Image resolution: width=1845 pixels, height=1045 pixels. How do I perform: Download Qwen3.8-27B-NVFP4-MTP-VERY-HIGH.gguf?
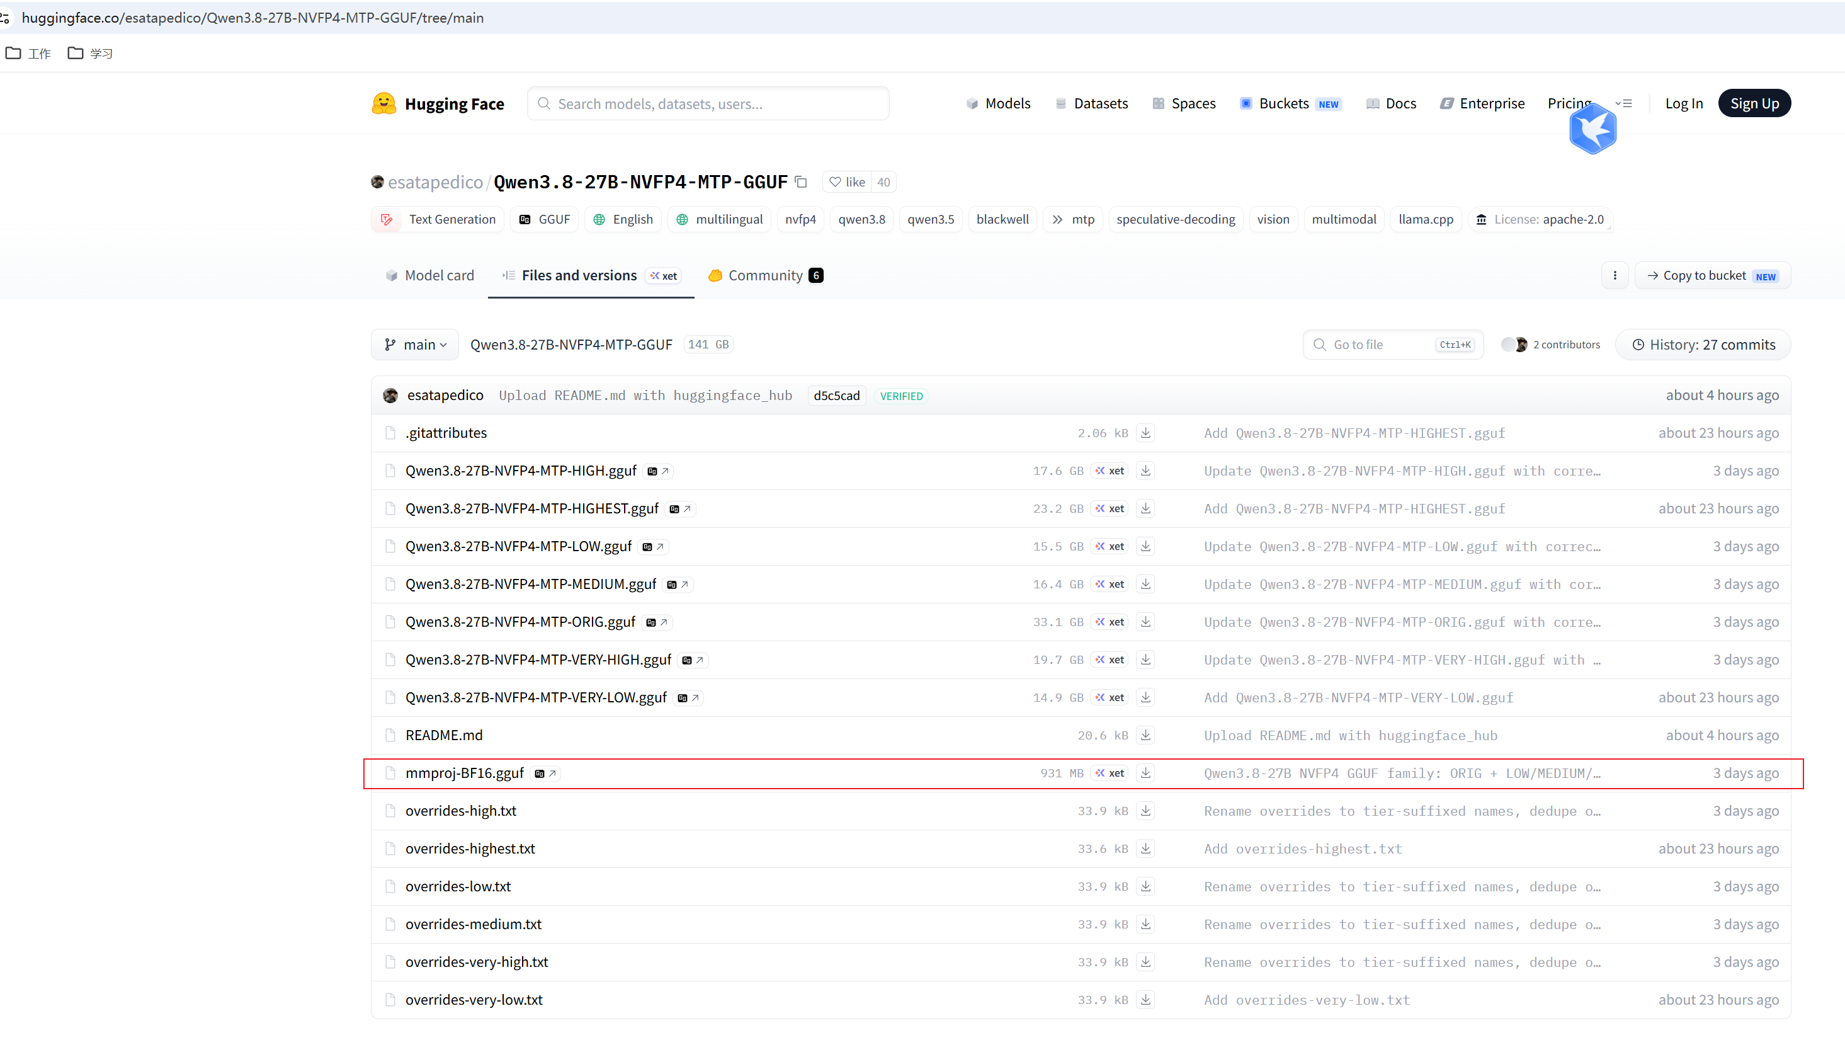[1145, 660]
